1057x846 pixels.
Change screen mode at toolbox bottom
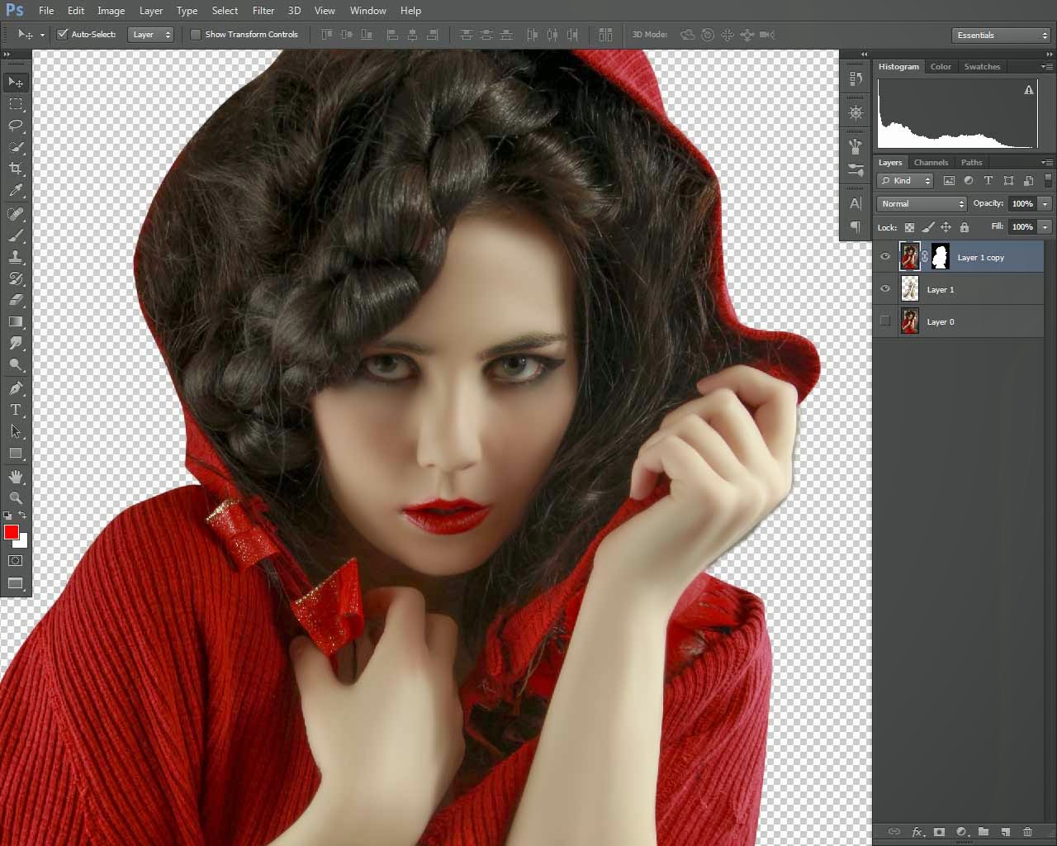(16, 583)
